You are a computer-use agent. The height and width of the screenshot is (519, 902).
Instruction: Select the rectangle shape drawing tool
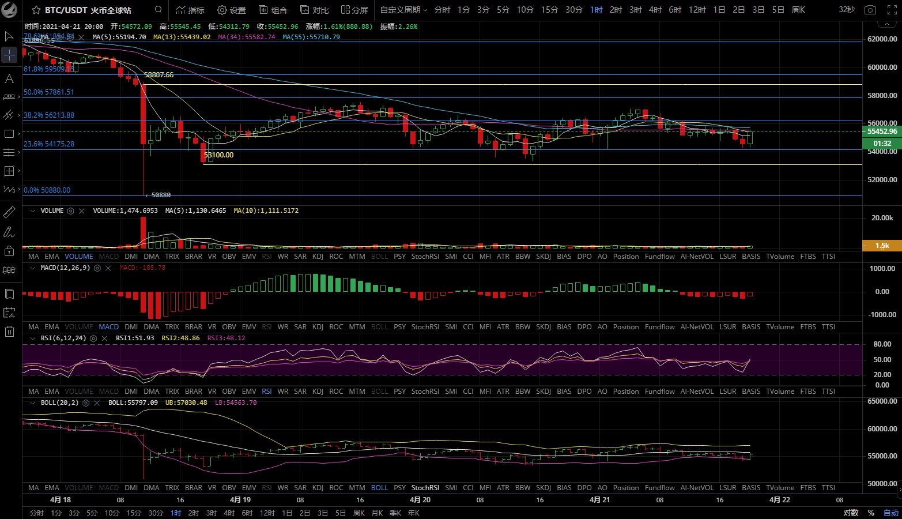[x=9, y=134]
